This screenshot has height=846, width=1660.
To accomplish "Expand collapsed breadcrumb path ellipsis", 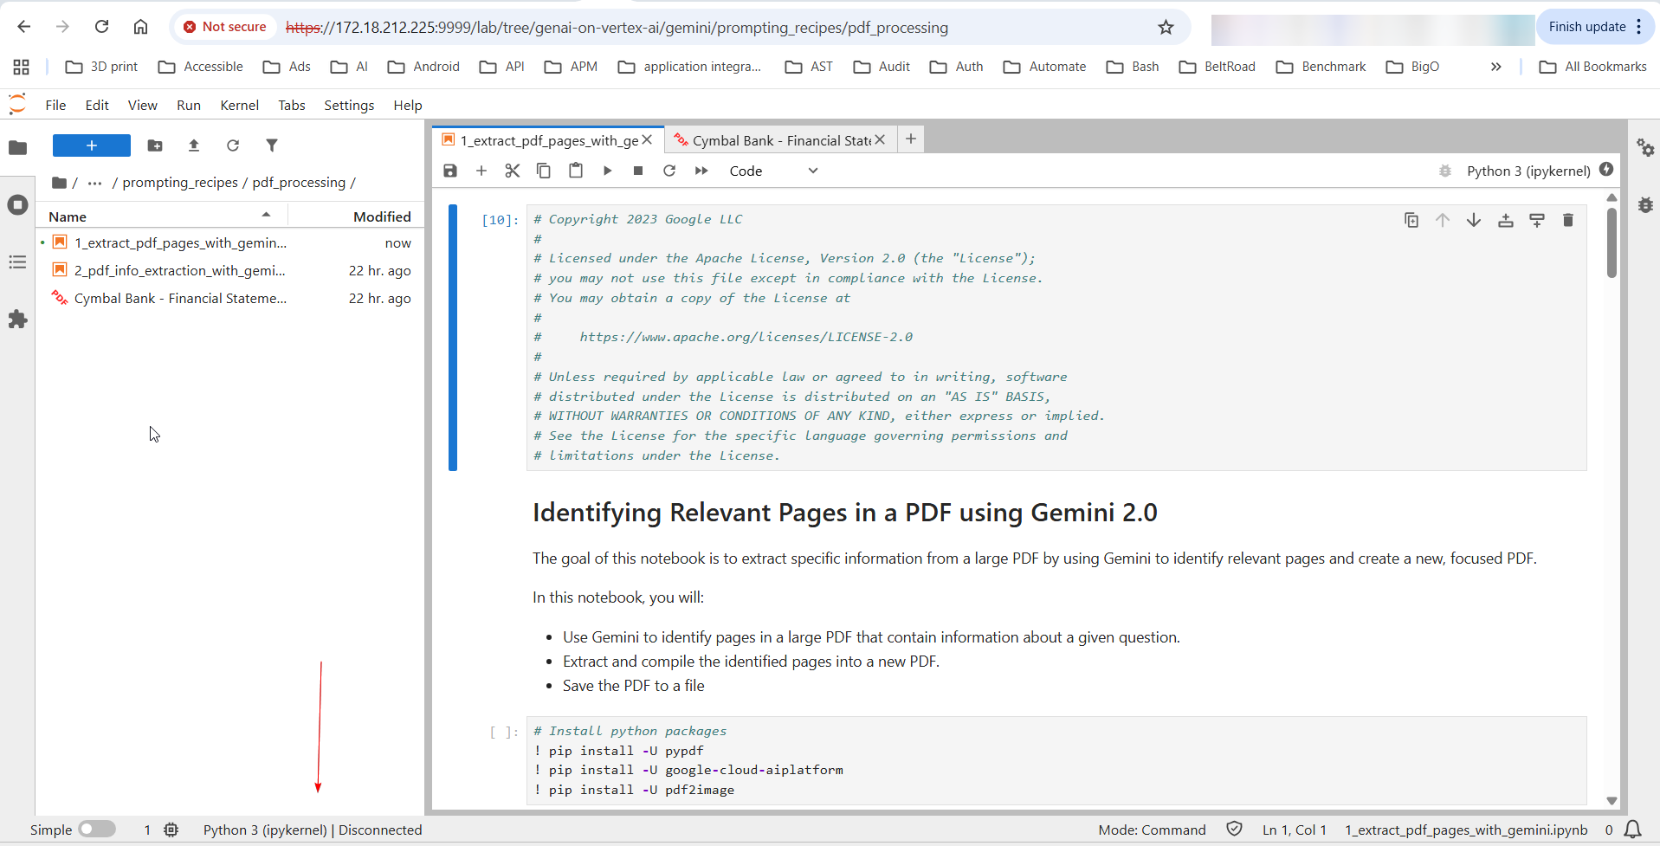I will click(95, 183).
